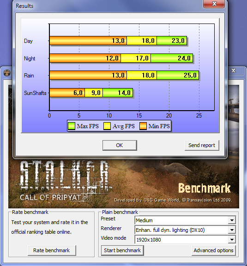Click the orange Min FPS legend swatch
The width and height of the screenshot is (247, 266).
[x=143, y=126]
